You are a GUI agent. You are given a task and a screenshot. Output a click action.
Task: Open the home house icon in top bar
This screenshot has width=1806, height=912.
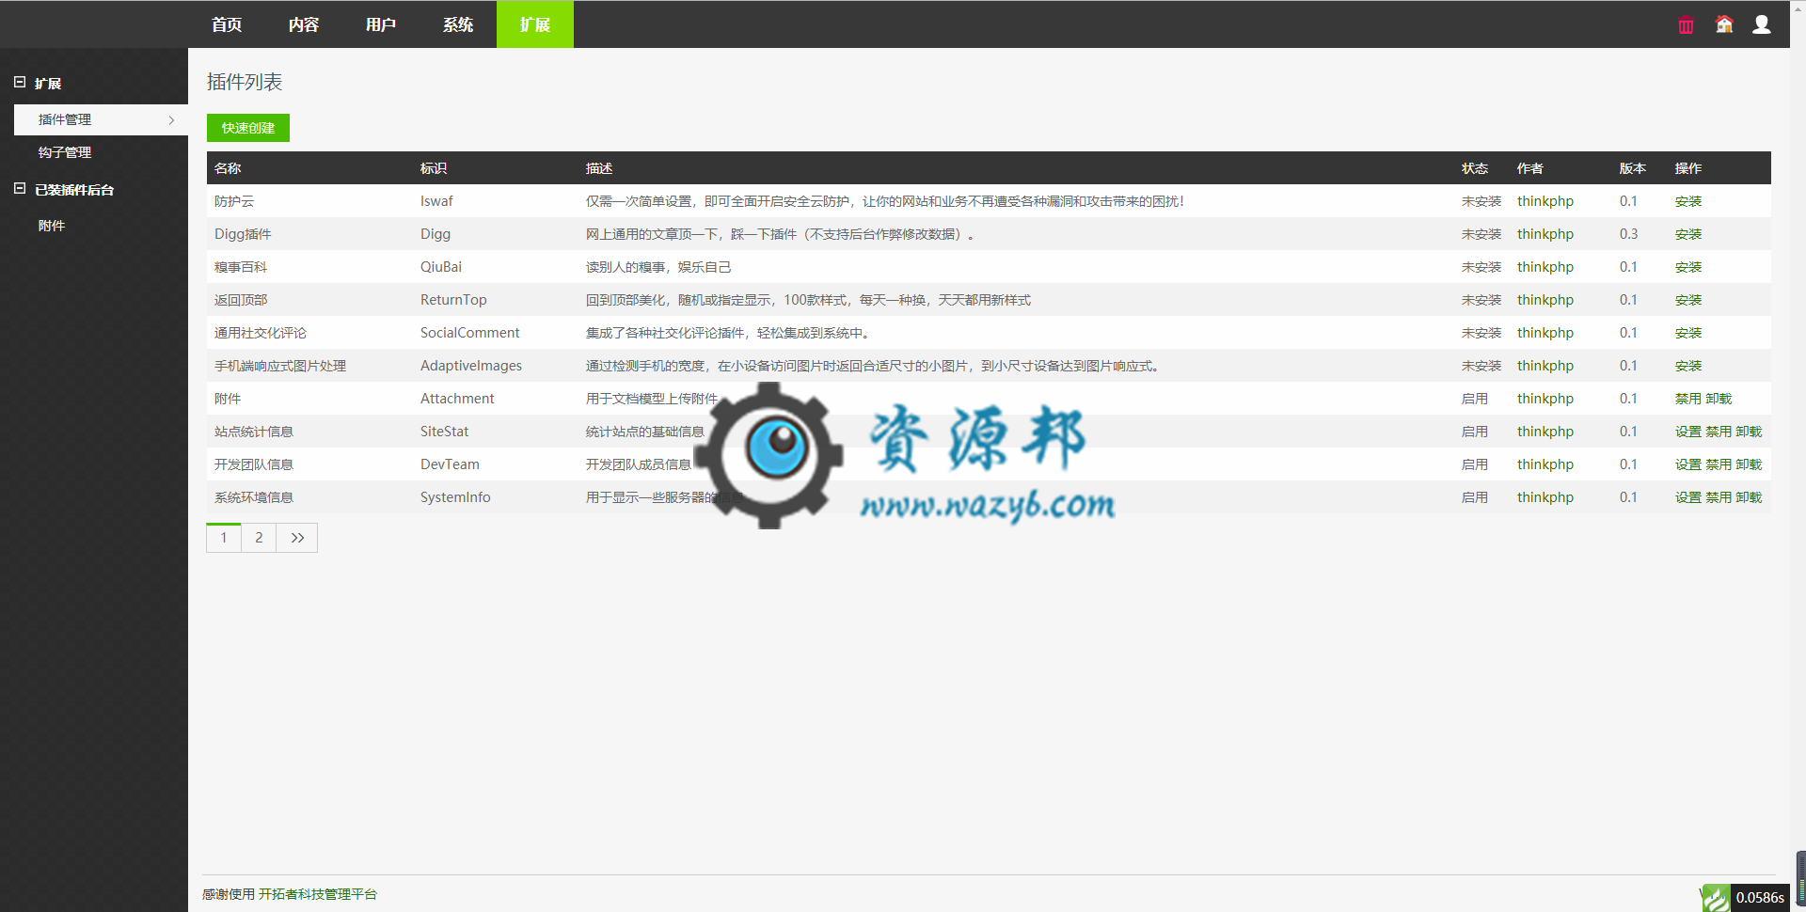point(1724,24)
